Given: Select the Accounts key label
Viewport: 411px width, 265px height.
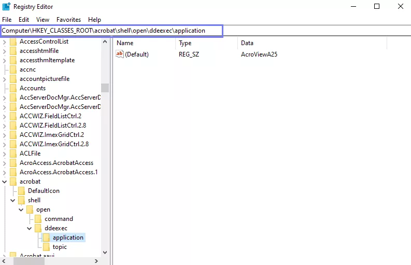Looking at the screenshot, I should coord(33,88).
